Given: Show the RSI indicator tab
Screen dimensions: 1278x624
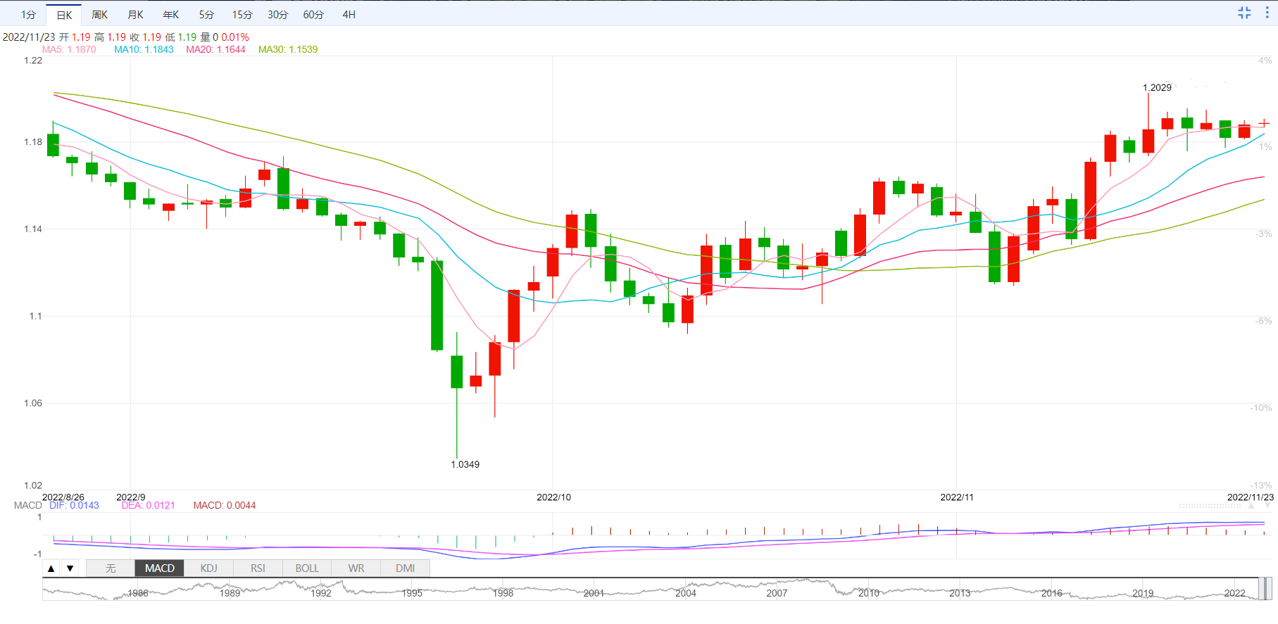Looking at the screenshot, I should (258, 568).
